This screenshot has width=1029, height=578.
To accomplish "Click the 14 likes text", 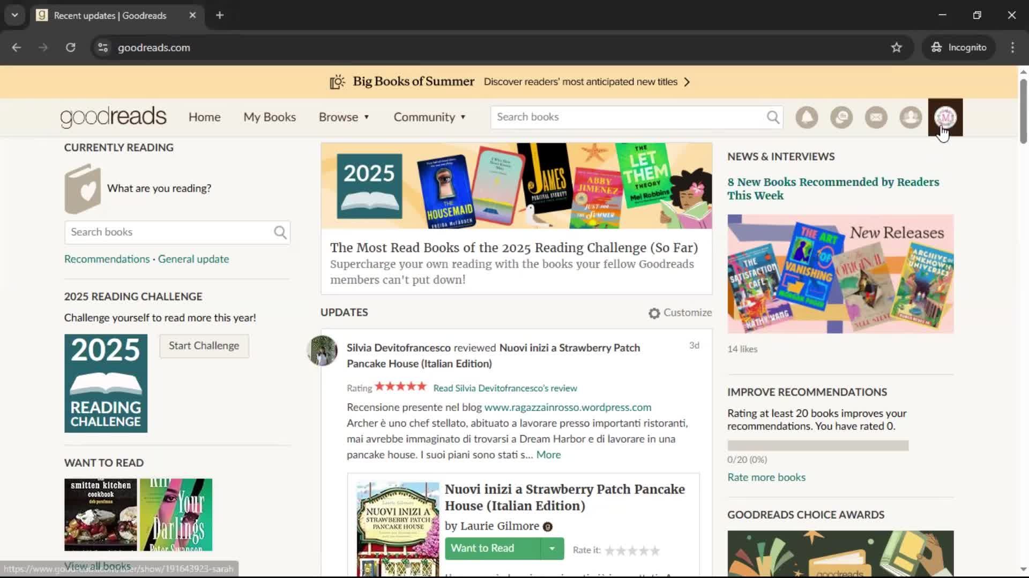I will 742,349.
